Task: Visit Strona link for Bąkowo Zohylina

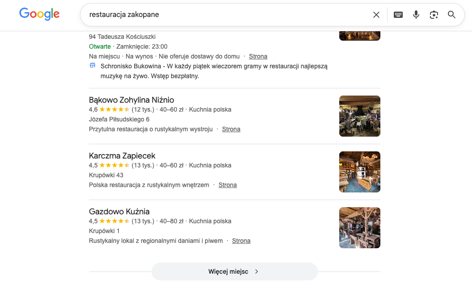Action: coord(231,129)
